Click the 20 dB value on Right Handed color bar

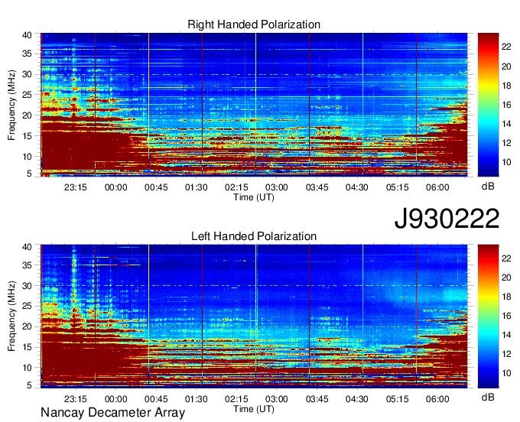506,67
